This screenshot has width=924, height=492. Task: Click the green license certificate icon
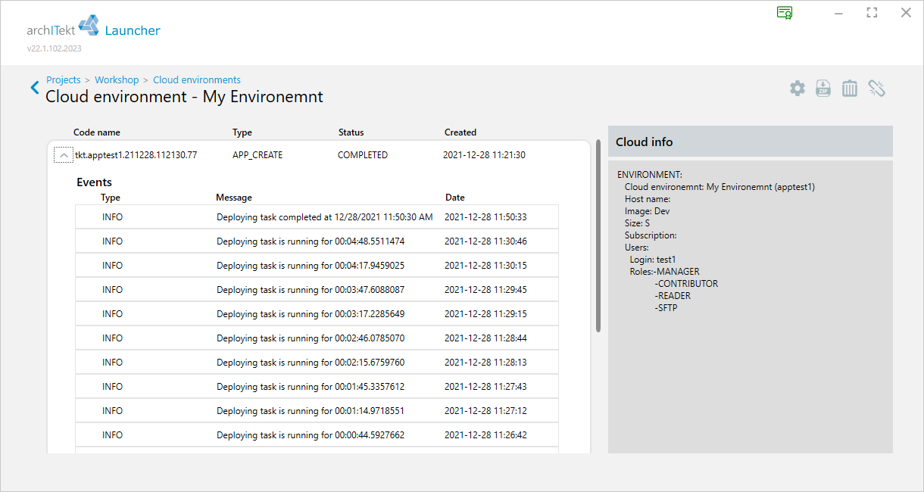(785, 13)
